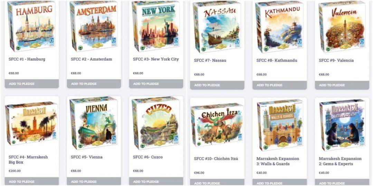Add Marrakesh Big Box to pledge
Image resolution: width=373 pixels, height=186 pixels.
pyautogui.click(x=32, y=182)
